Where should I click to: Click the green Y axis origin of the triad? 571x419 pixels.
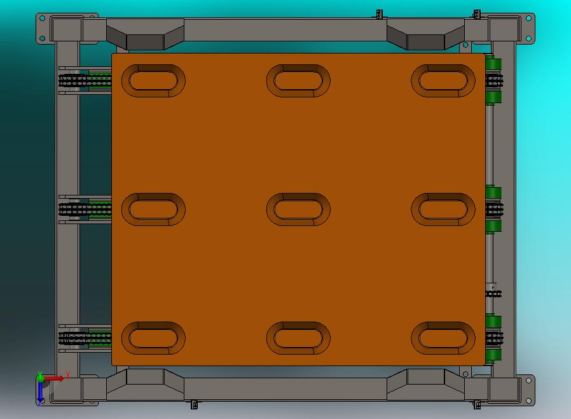pyautogui.click(x=40, y=377)
